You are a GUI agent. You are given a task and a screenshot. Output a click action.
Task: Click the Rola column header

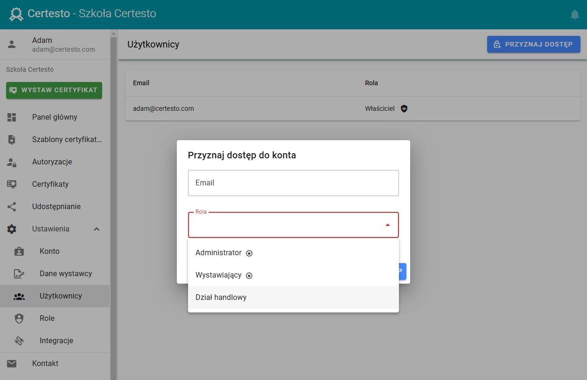pyautogui.click(x=371, y=83)
